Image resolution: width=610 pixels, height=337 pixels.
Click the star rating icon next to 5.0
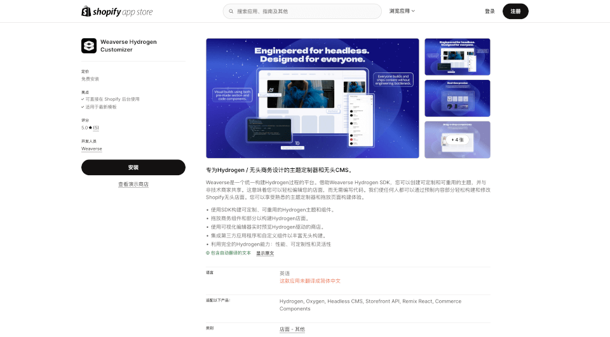(90, 128)
